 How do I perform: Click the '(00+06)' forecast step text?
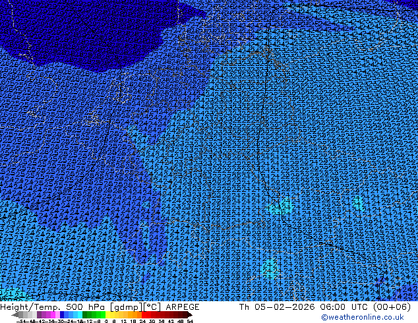point(392,307)
